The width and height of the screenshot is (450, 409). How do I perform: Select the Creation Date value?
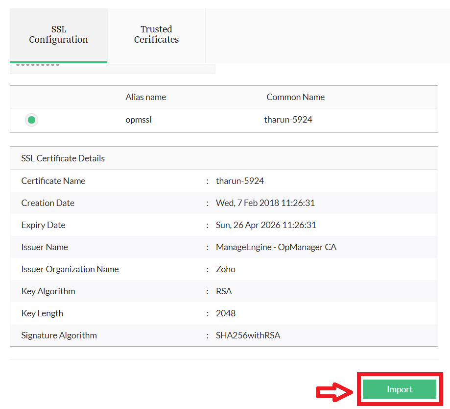pos(264,203)
